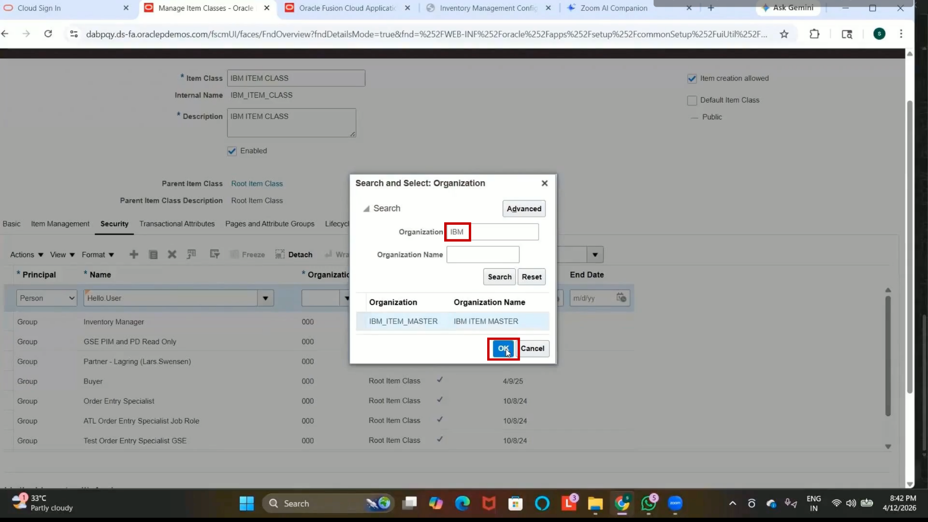Select the Security tab

click(x=115, y=224)
